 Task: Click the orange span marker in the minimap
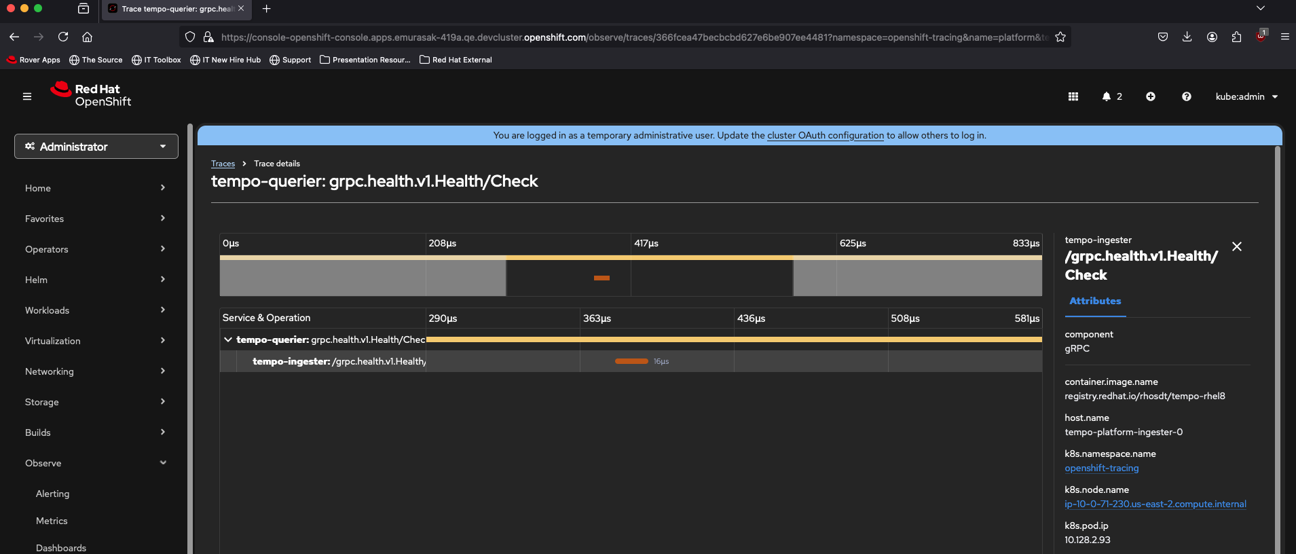(601, 278)
